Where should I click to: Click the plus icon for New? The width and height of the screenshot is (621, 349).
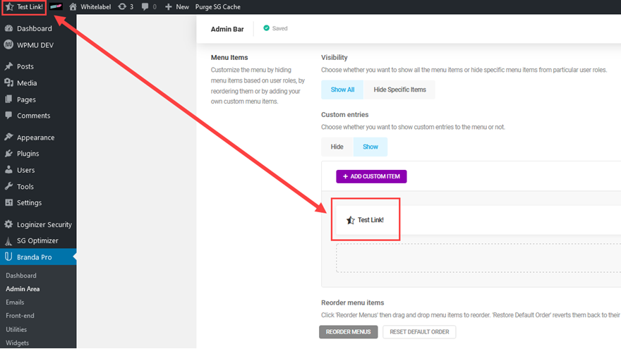[168, 7]
